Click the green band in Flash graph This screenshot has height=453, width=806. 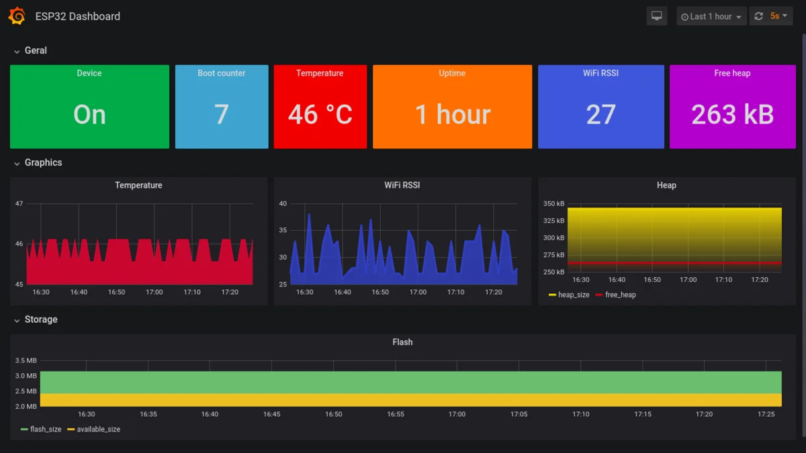(x=410, y=382)
